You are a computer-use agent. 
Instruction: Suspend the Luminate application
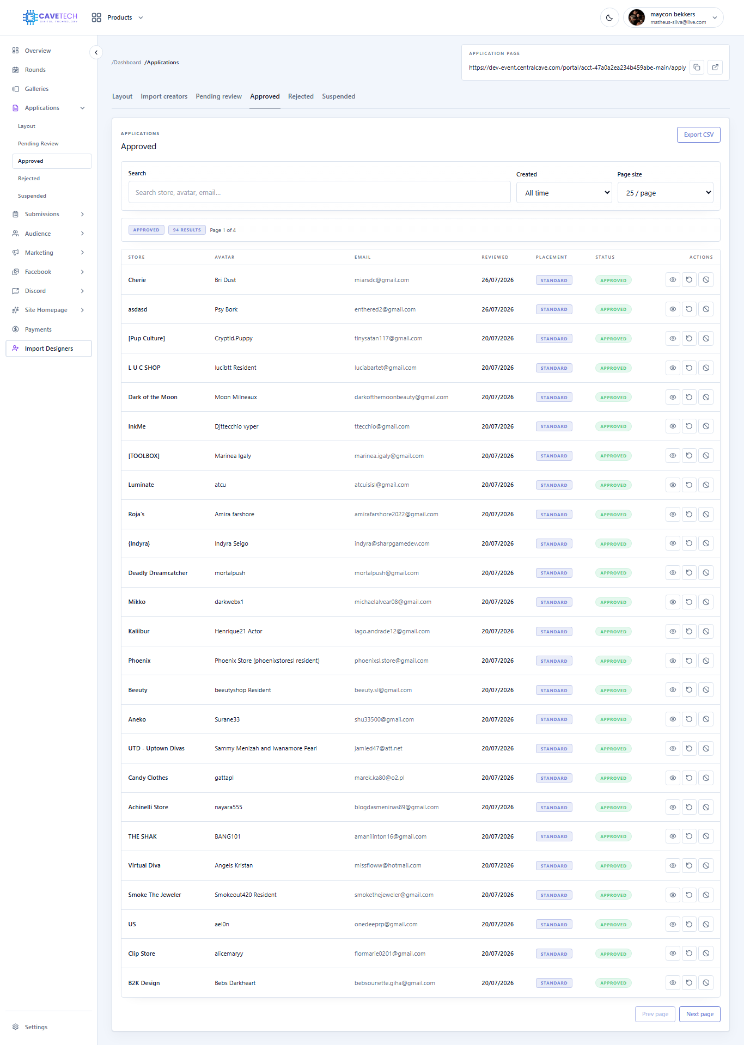point(706,485)
